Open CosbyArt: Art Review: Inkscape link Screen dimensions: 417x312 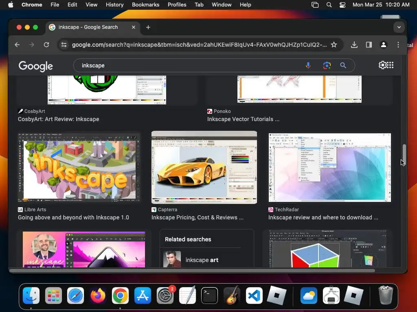[59, 119]
